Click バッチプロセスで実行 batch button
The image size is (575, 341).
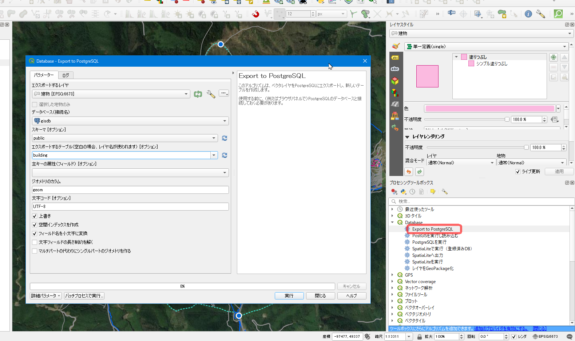coord(84,296)
